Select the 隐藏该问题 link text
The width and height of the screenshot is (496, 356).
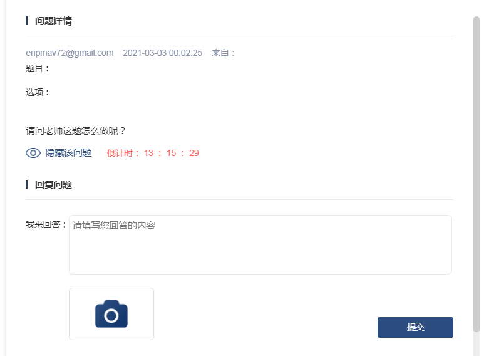coord(69,153)
